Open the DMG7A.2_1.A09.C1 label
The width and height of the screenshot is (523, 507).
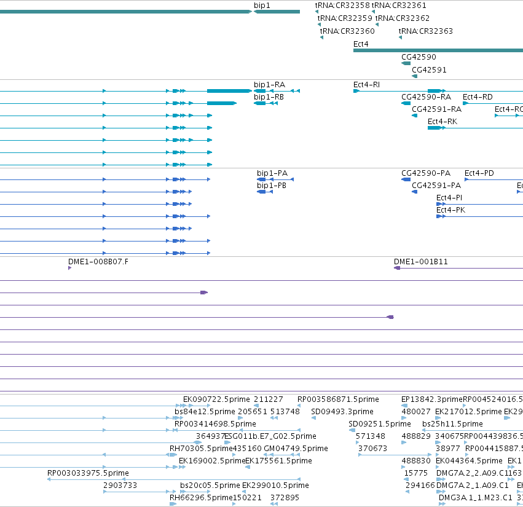[x=473, y=485]
